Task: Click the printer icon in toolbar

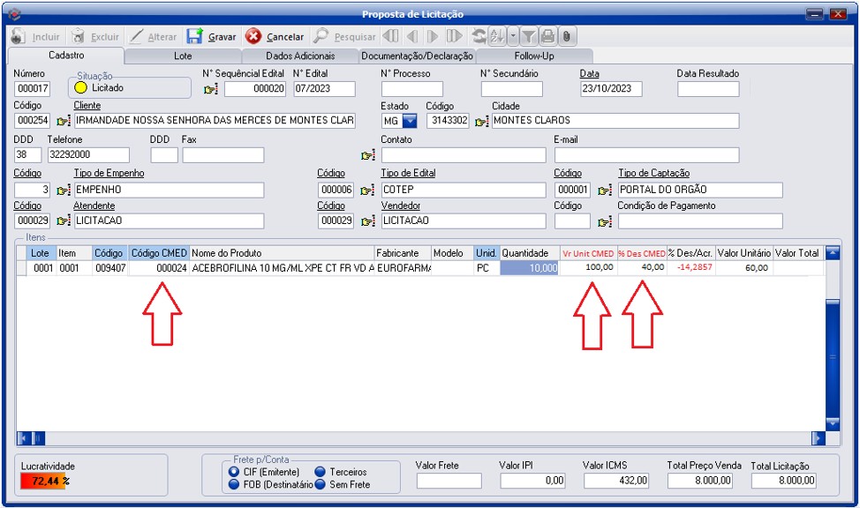Action: (x=547, y=37)
